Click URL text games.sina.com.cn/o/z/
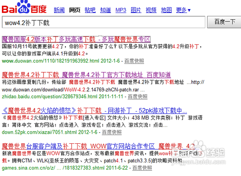Image resolution: width=241 pixels, height=176 pixels. coord(28,168)
